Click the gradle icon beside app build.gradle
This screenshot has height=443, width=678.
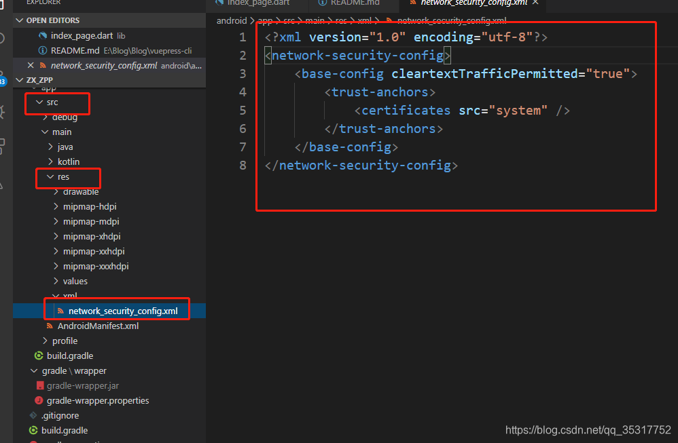click(x=39, y=355)
